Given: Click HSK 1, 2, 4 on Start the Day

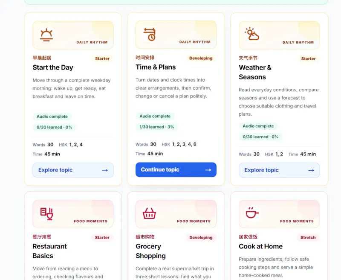Looking at the screenshot, I should point(71,145).
